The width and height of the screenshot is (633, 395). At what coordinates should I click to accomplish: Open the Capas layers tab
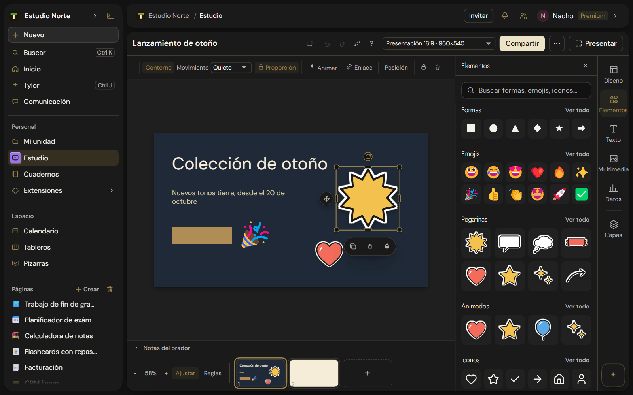[x=613, y=229]
